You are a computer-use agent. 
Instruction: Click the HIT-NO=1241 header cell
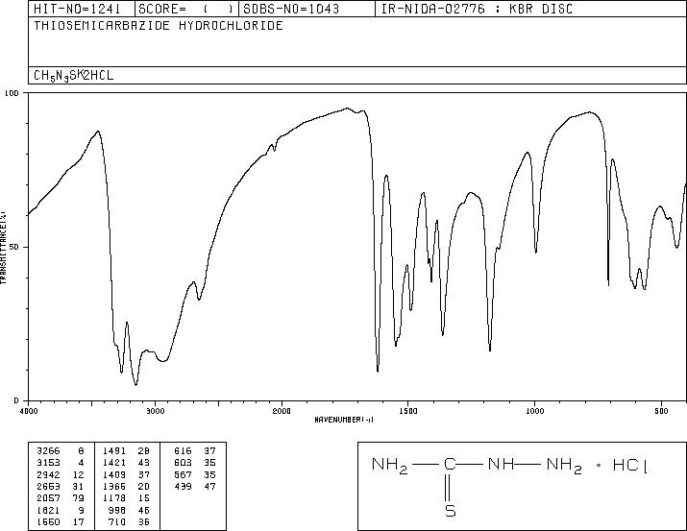[76, 9]
